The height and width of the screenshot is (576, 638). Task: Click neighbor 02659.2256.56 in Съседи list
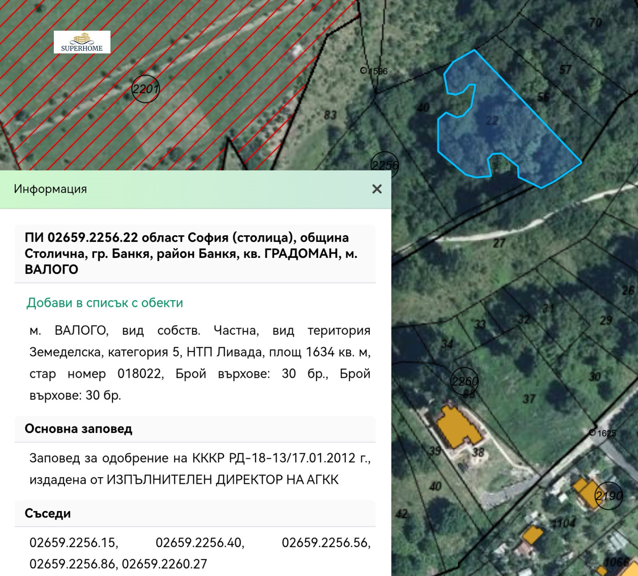(x=326, y=543)
